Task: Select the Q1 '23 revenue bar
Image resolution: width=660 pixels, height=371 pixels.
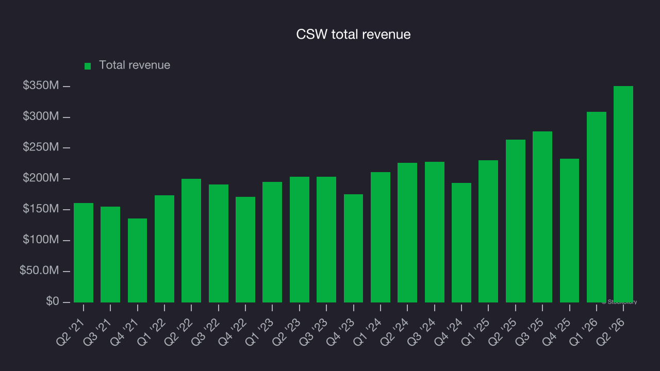Action: (272, 242)
